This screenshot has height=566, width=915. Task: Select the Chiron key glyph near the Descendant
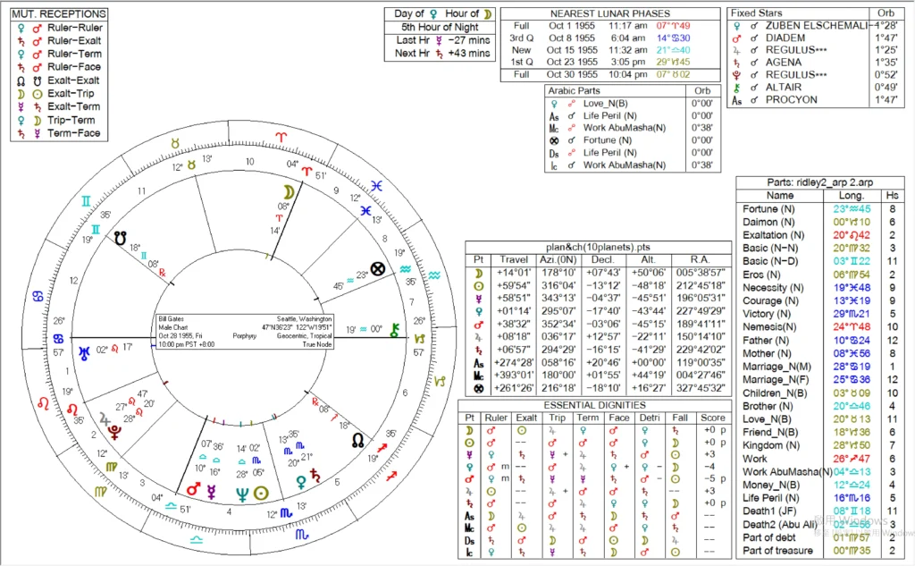point(395,331)
